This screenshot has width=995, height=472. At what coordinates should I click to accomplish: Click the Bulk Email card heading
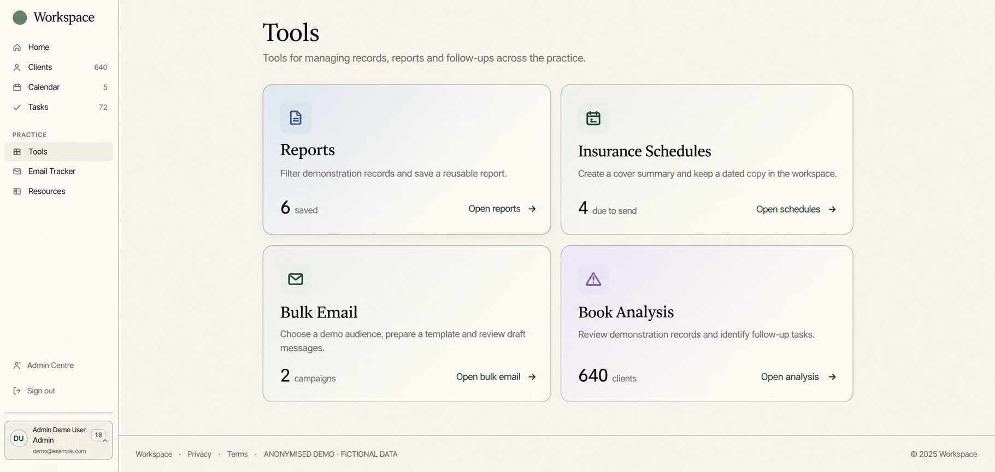click(319, 312)
